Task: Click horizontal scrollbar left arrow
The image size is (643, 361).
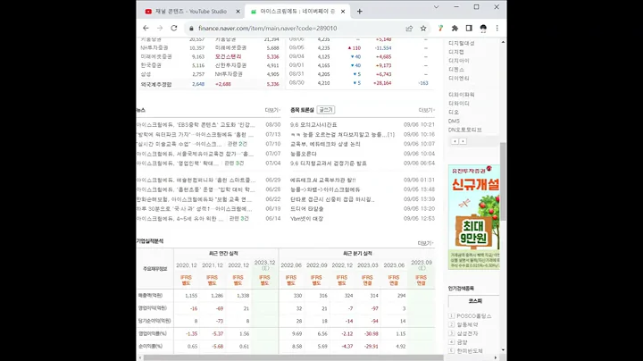Action: [x=140, y=357]
